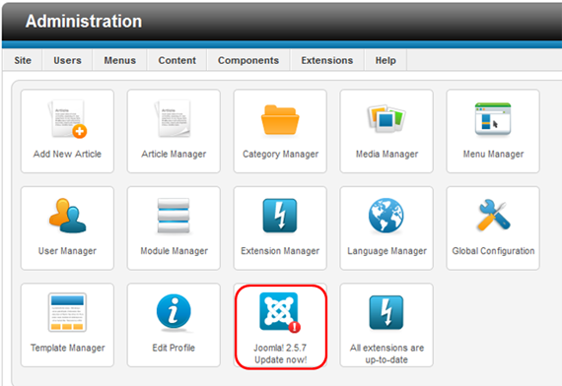Click the 'Extension Manager' text link

tap(280, 251)
